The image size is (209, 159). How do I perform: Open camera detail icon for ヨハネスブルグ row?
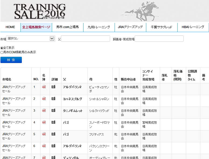click(x=54, y=99)
